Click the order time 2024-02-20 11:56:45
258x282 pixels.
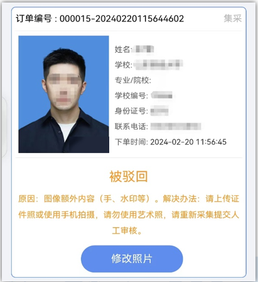click(x=188, y=142)
